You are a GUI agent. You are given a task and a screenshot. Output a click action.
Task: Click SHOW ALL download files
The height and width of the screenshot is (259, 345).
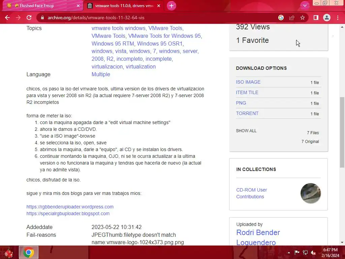246,131
